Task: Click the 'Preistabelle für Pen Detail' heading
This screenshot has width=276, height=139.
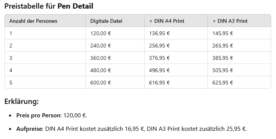Action: 49,6
